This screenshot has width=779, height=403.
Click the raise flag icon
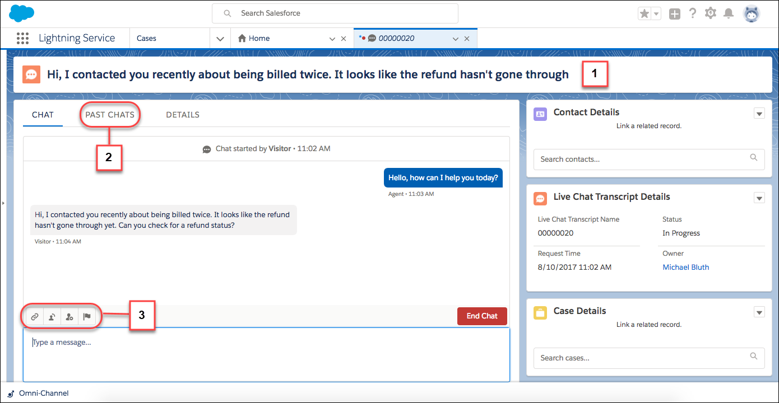tap(87, 316)
